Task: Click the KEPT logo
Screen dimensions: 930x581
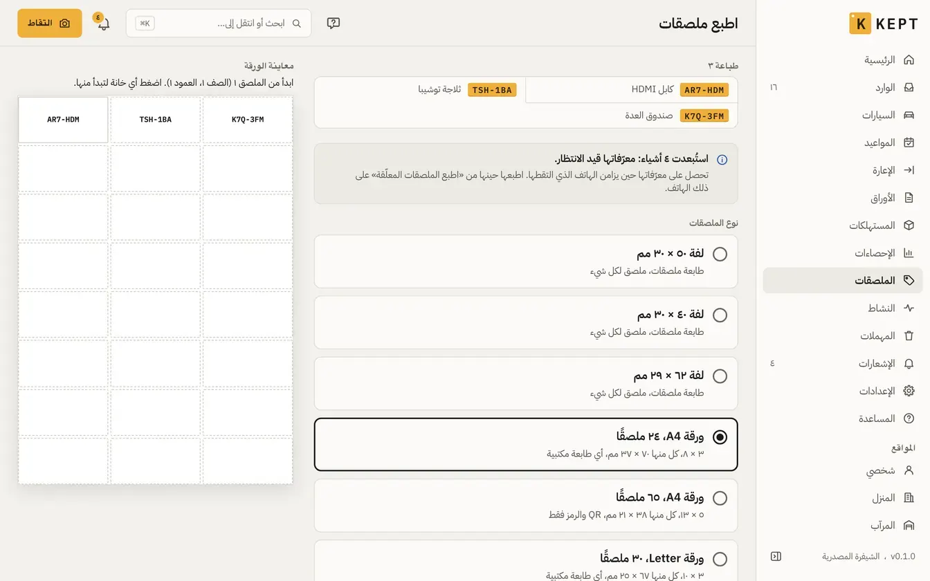Action: click(x=883, y=23)
